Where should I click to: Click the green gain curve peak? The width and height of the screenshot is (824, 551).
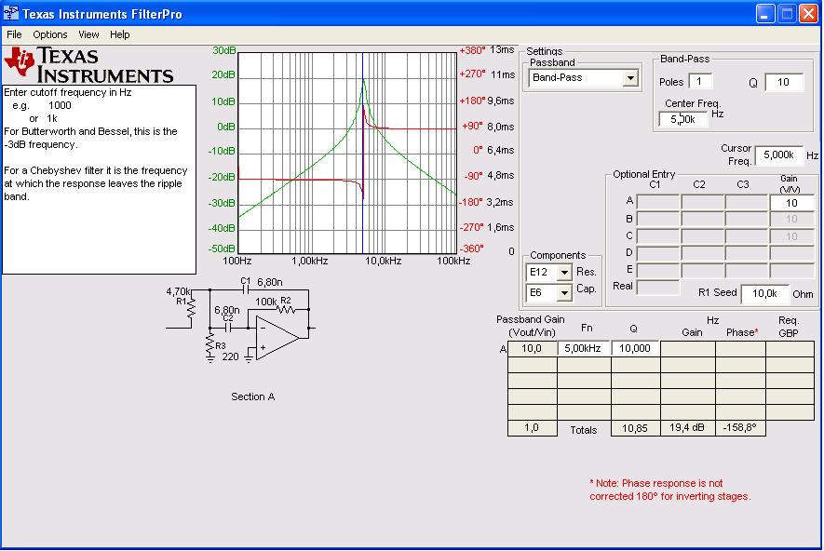coord(362,80)
